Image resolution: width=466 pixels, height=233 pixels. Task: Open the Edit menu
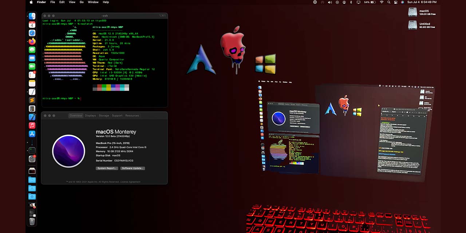[x=62, y=2]
